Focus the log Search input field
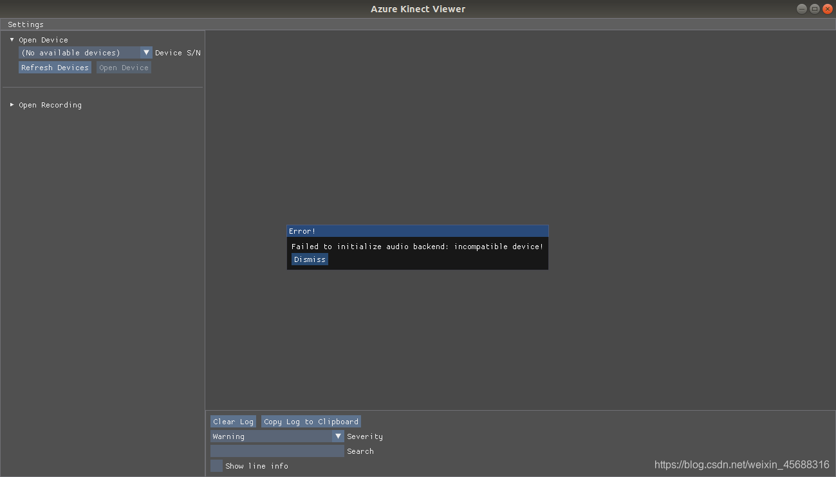This screenshot has height=477, width=836. pyautogui.click(x=277, y=451)
